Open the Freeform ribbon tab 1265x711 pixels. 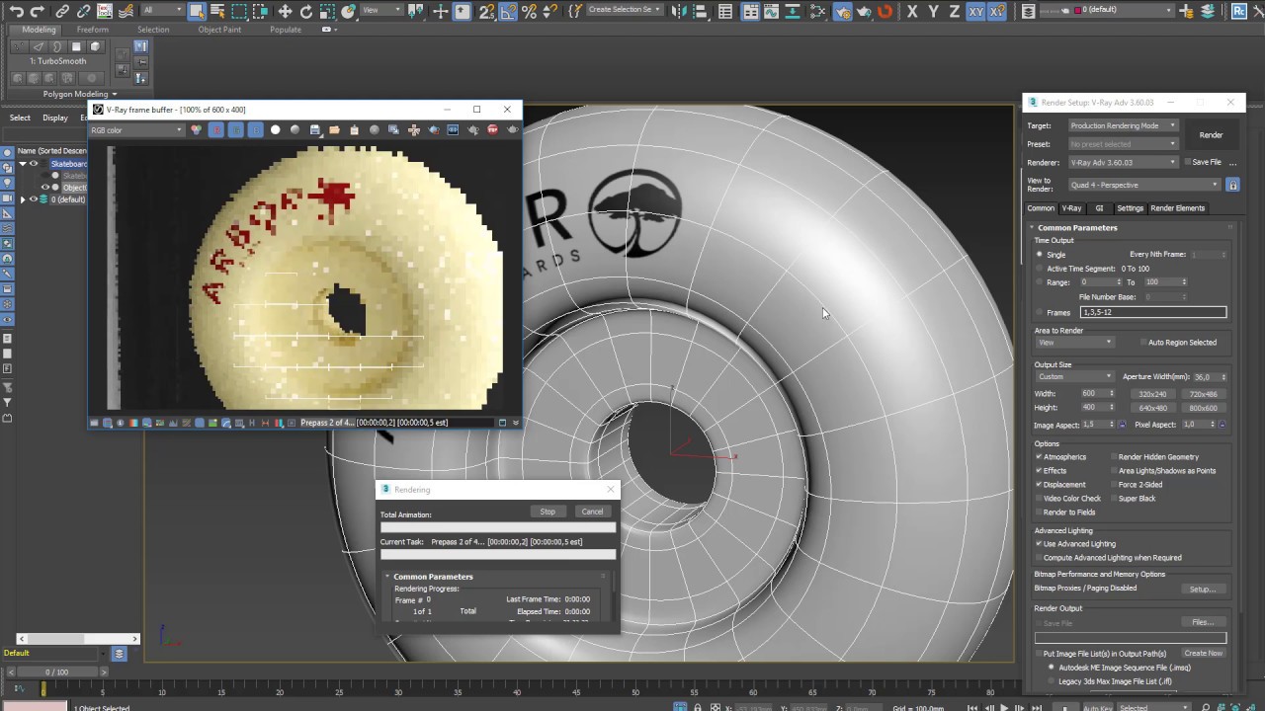pos(93,30)
